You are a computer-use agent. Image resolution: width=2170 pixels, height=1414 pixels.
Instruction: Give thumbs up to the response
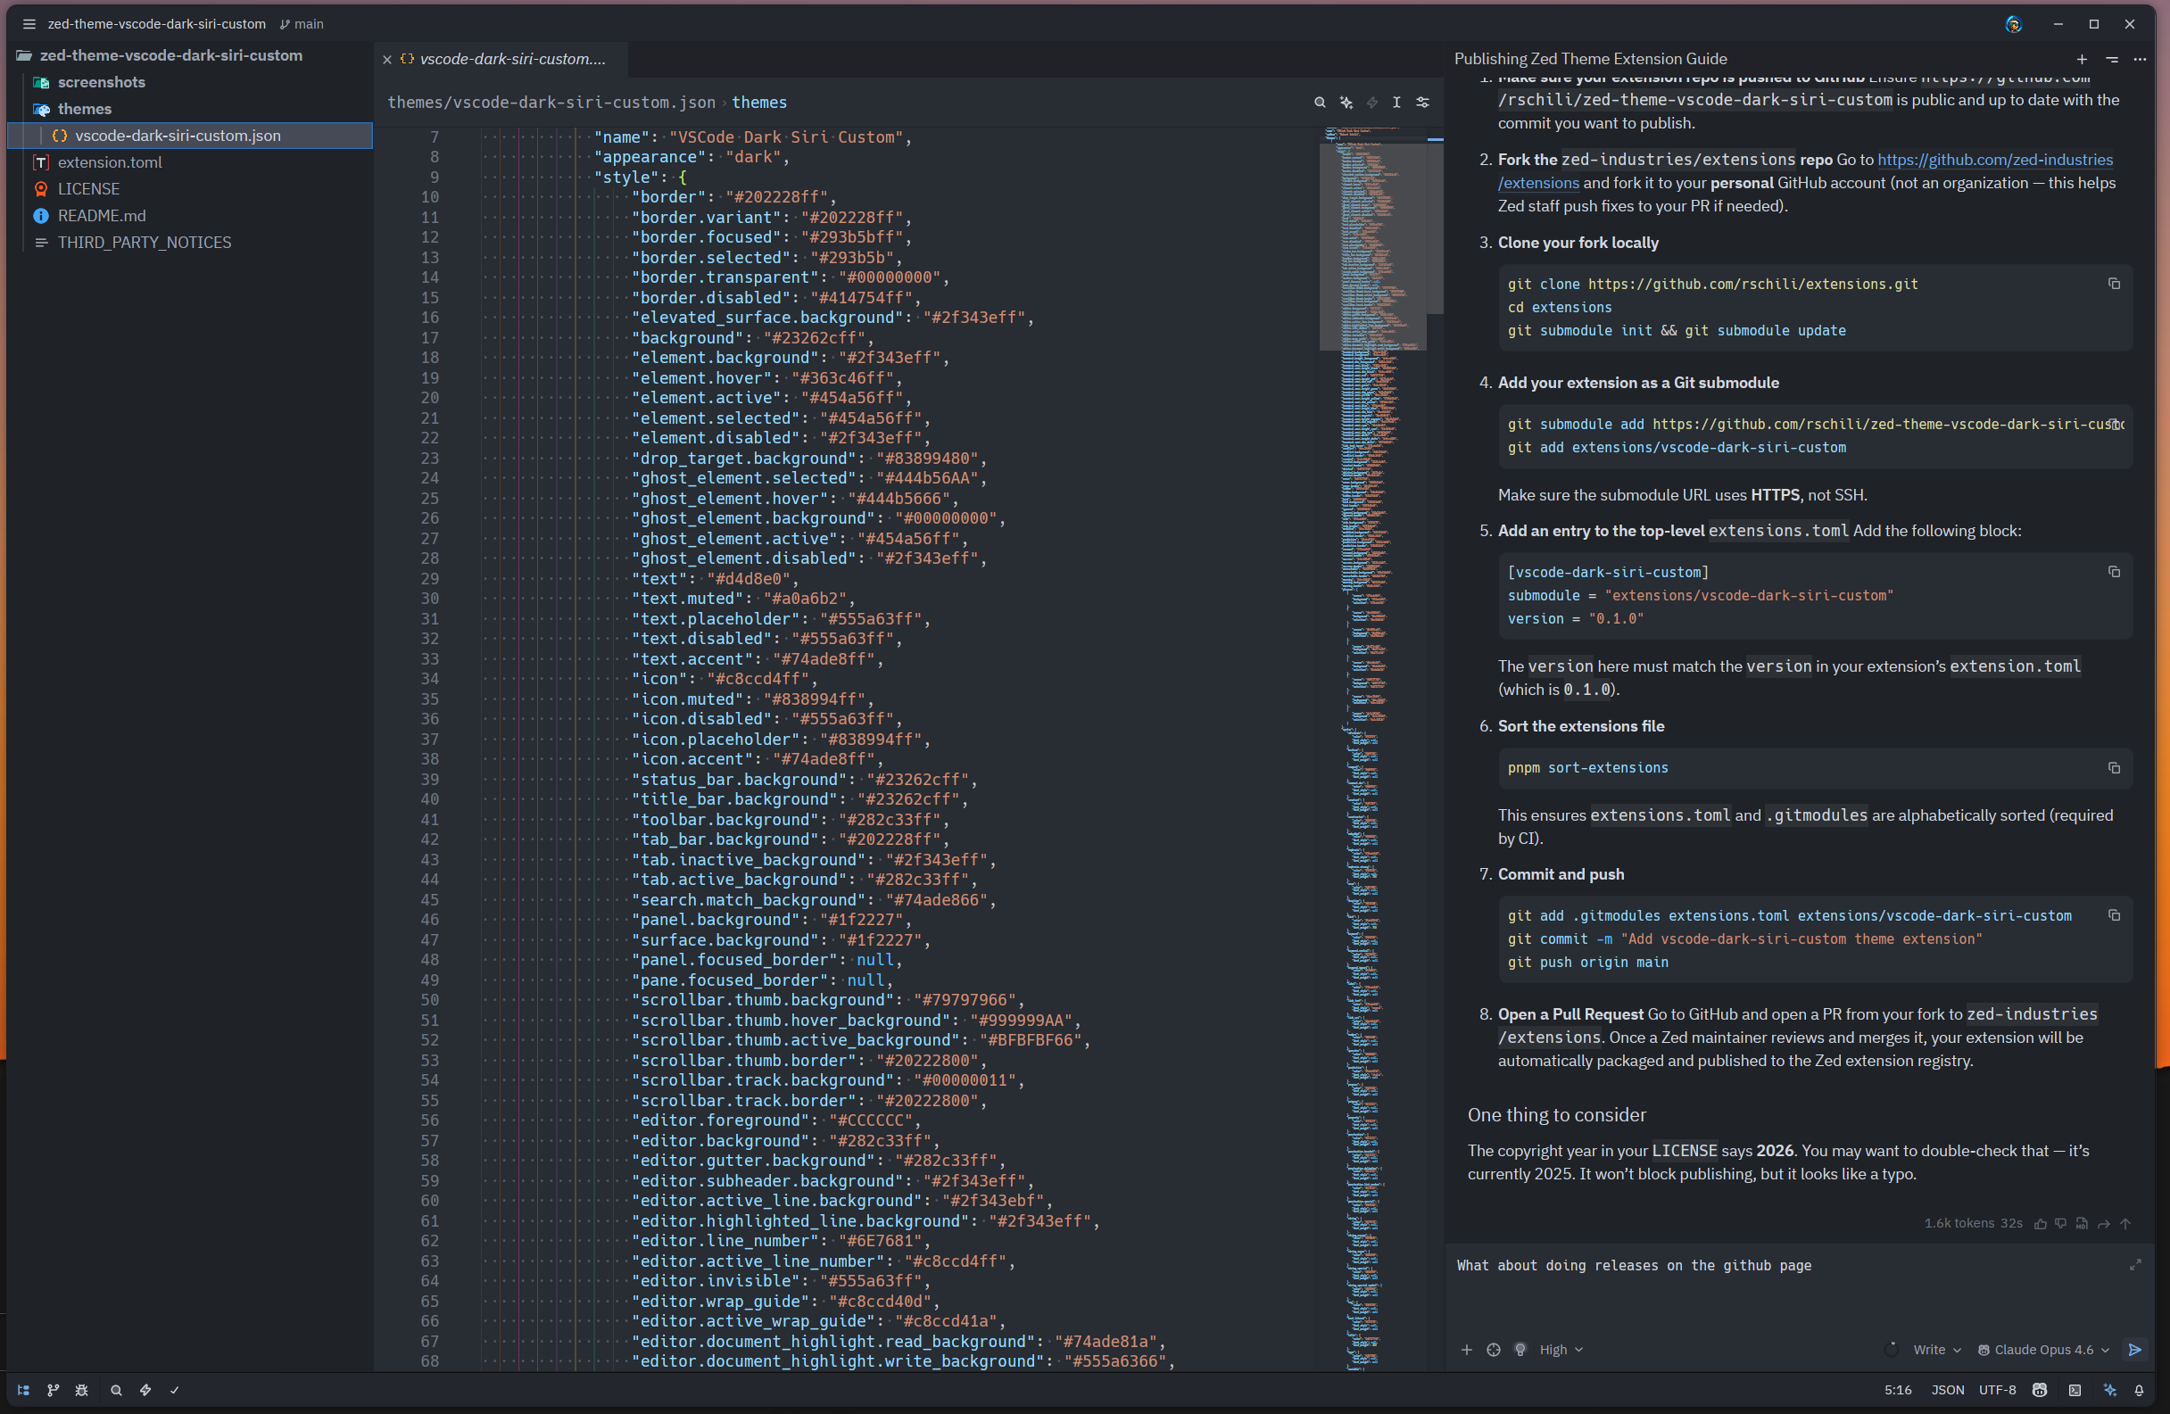(2041, 1223)
